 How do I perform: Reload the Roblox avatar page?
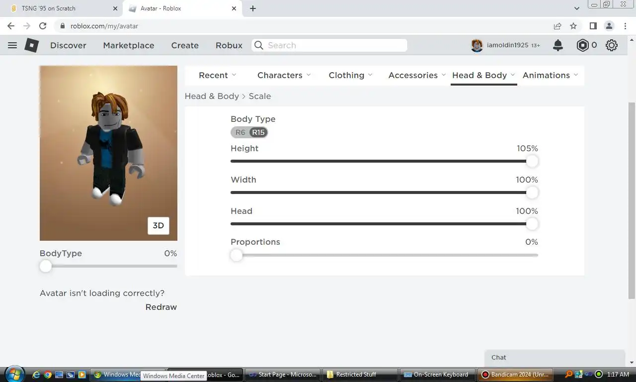[x=43, y=26]
